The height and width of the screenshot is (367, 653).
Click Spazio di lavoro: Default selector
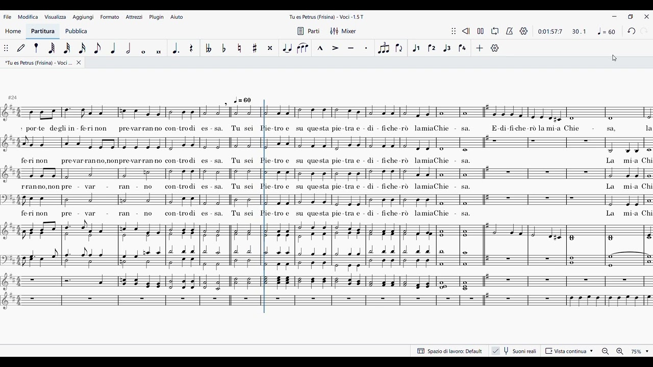450,351
